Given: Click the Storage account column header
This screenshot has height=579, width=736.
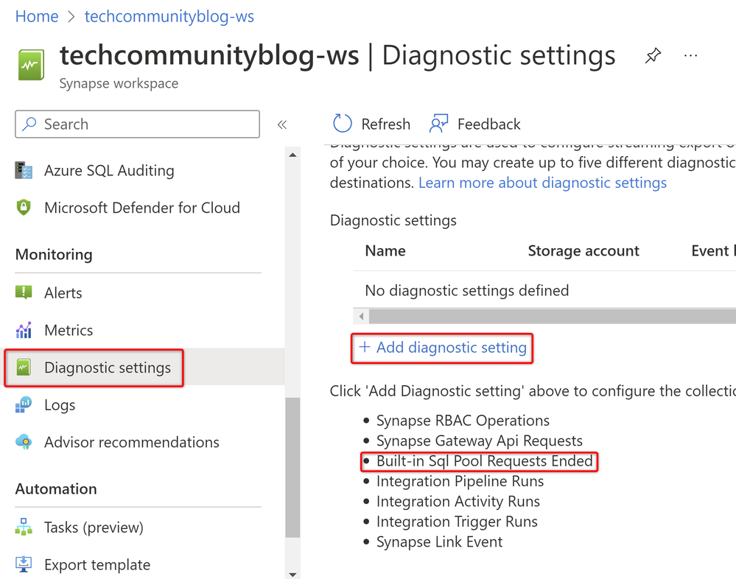Looking at the screenshot, I should click(x=583, y=250).
